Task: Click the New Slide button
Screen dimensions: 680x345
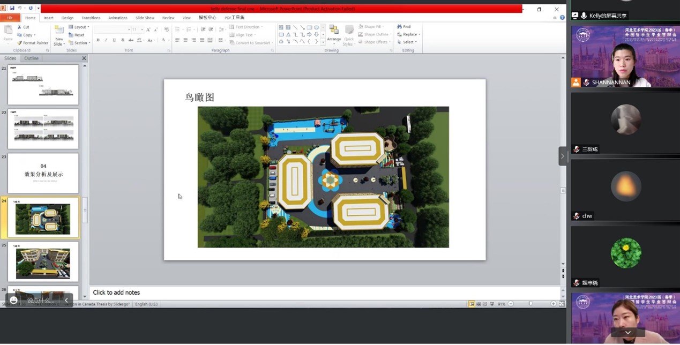Action: coord(59,36)
